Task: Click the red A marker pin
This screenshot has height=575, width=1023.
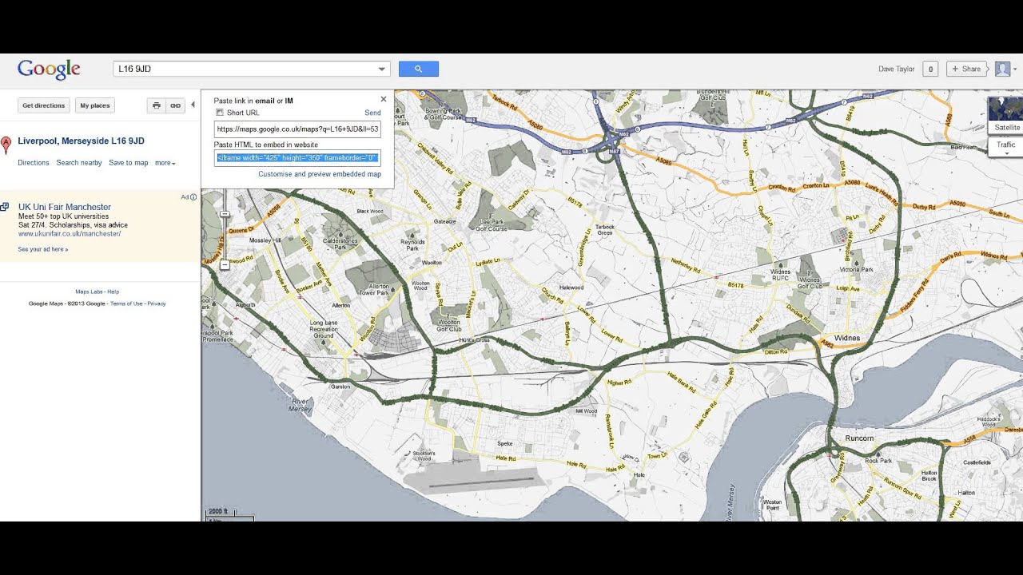Action: click(6, 145)
